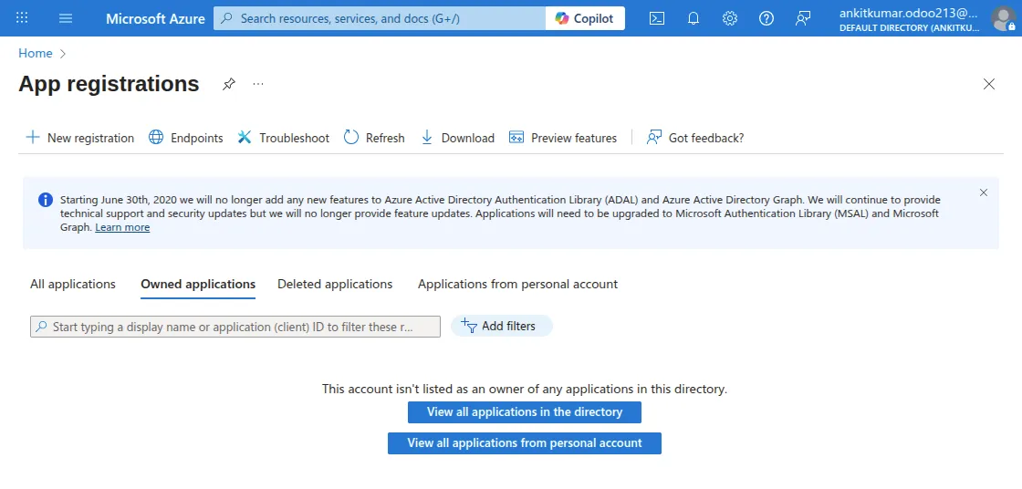Click the Preview features icon

516,138
